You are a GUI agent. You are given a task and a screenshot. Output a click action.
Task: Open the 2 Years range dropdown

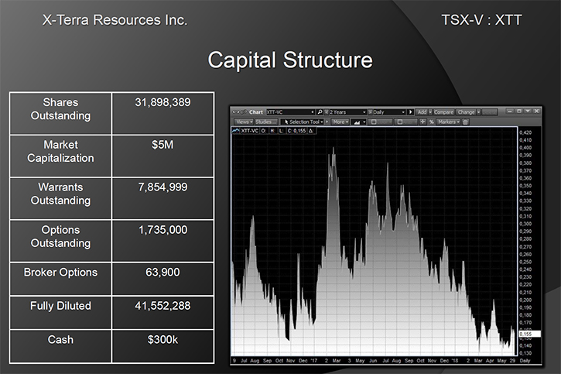pyautogui.click(x=364, y=112)
